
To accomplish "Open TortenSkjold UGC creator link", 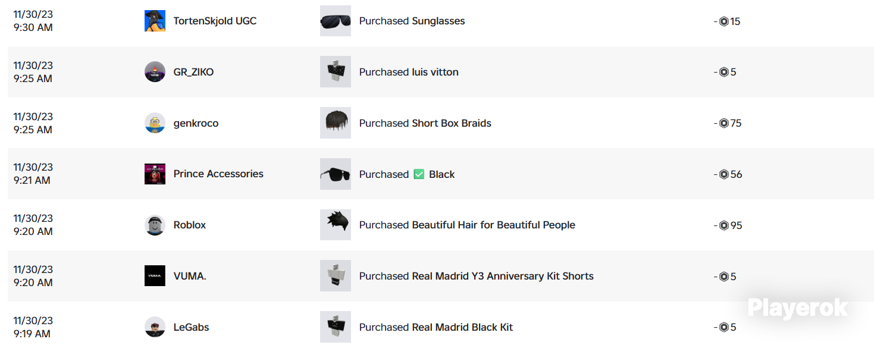I will 215,21.
